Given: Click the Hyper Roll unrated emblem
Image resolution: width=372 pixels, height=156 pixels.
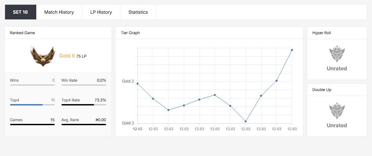Looking at the screenshot, I should point(337,54).
